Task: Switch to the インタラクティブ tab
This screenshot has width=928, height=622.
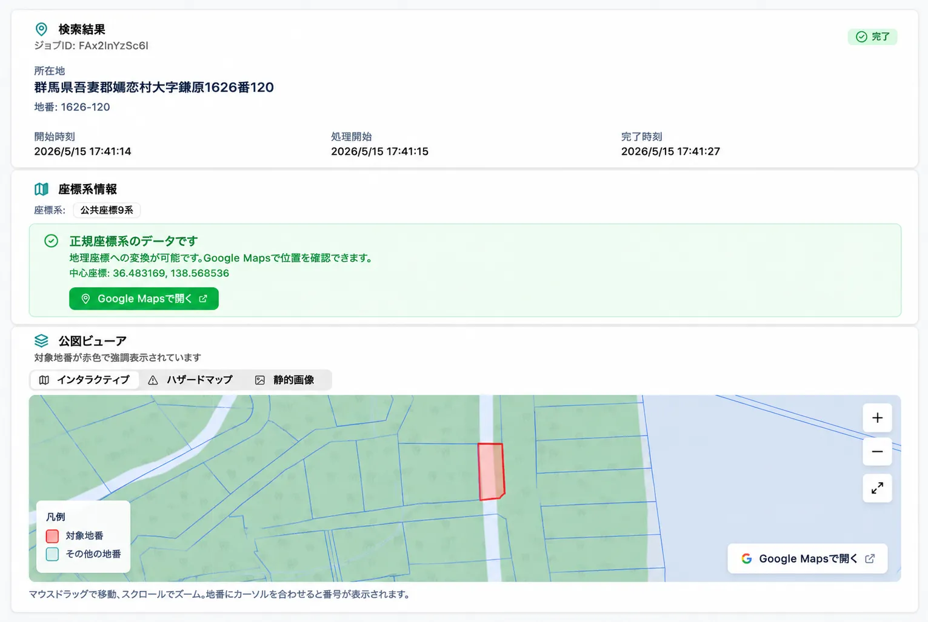Action: tap(85, 380)
